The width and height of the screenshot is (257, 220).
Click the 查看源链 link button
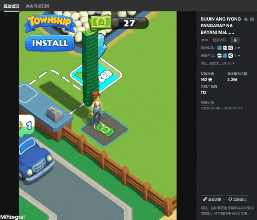(212, 199)
